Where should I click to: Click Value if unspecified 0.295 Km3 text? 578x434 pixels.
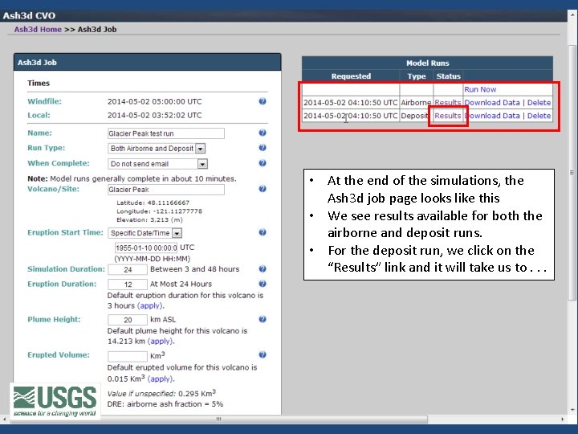coord(161,393)
